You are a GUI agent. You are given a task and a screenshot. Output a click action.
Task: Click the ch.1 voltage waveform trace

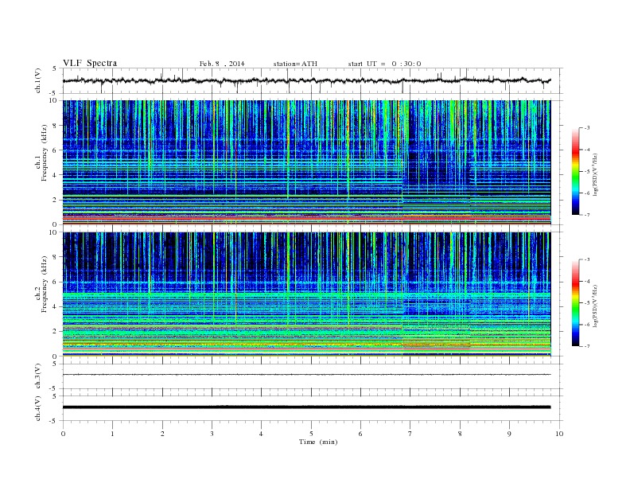click(306, 80)
